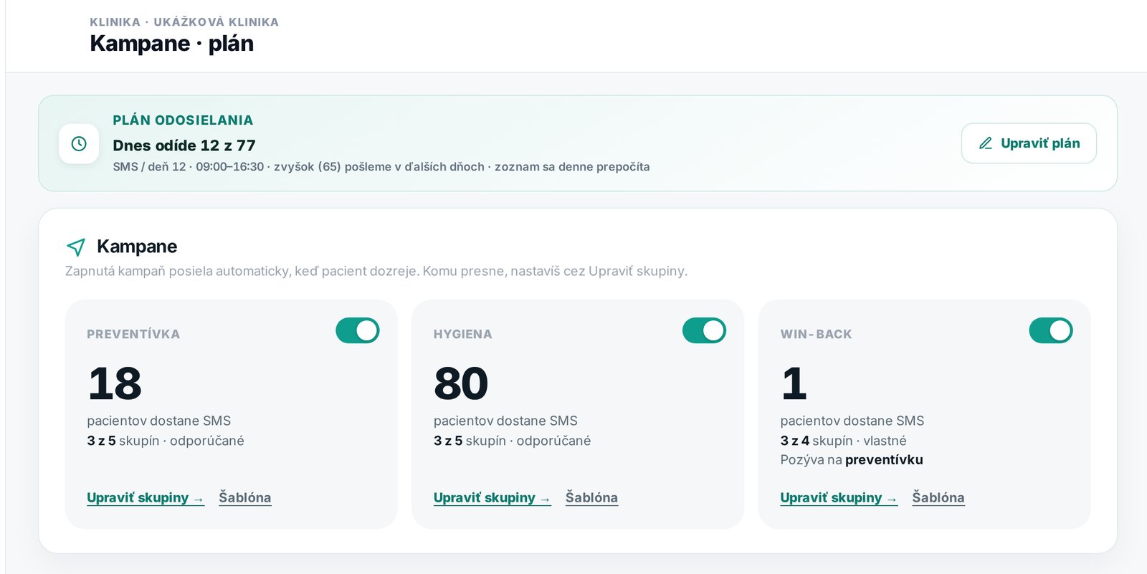Disable the Preventívka campaign toggle
This screenshot has height=574, width=1147.
pyautogui.click(x=357, y=330)
